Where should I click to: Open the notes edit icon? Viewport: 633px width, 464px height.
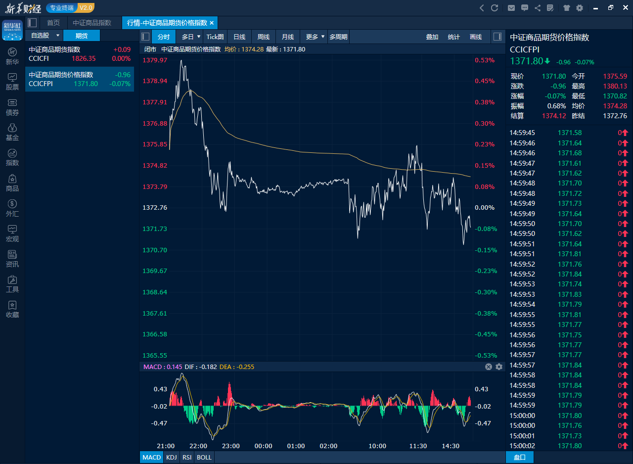pos(550,8)
